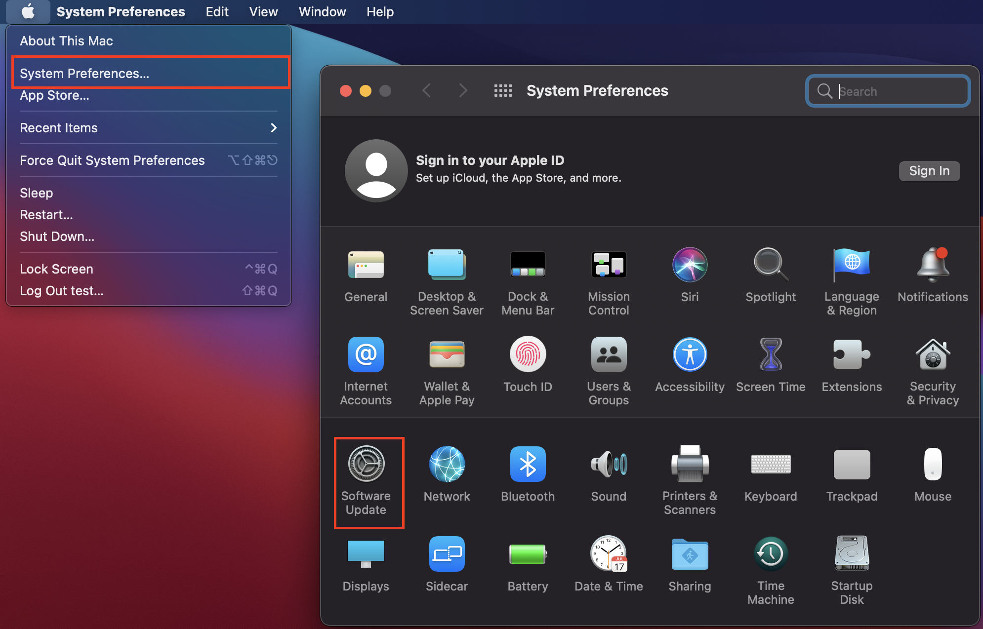983x629 pixels.
Task: Select Lock Screen from the Apple menu
Action: 56,269
